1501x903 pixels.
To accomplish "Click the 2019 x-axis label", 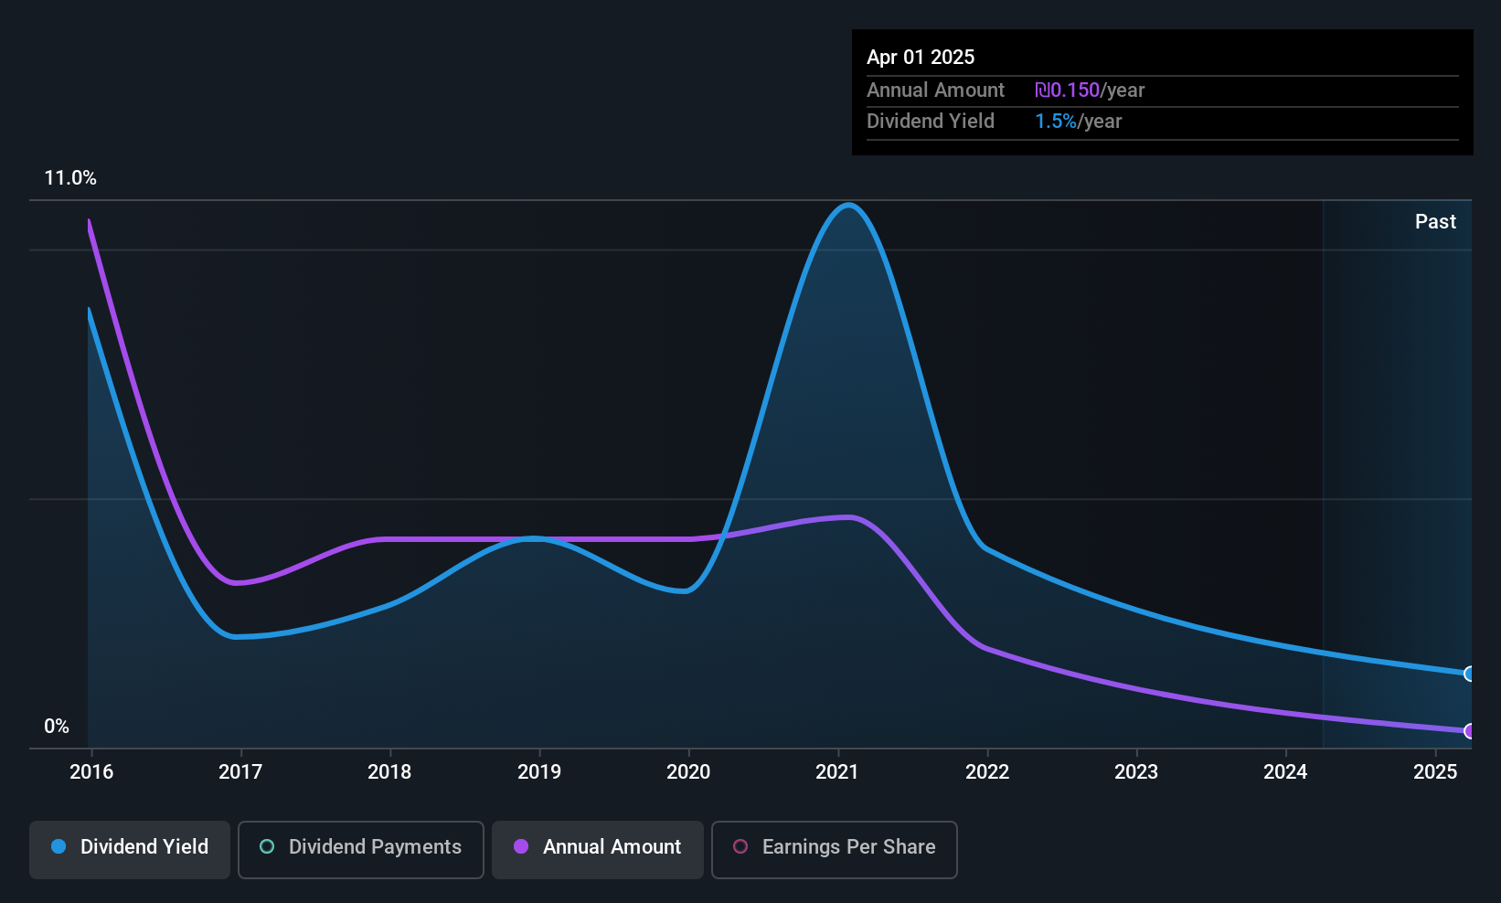I will pyautogui.click(x=539, y=771).
